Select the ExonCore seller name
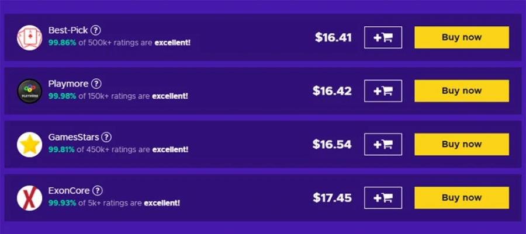526x234 pixels. (69, 191)
